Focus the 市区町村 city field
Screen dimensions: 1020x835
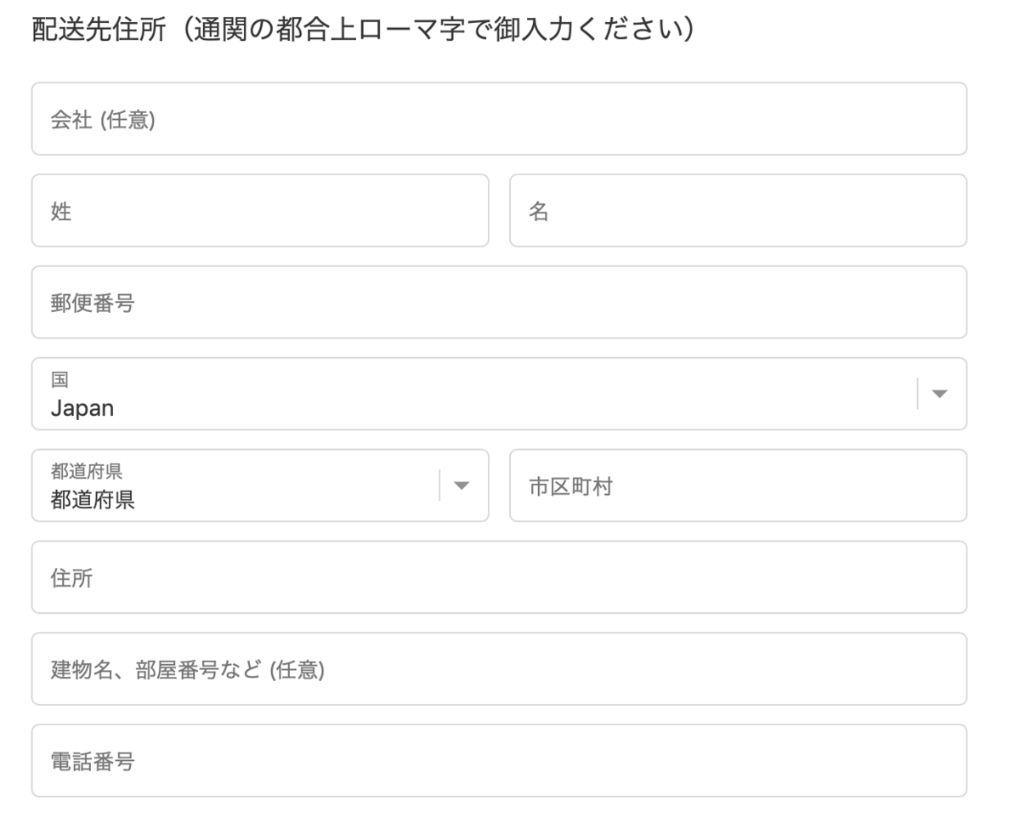[738, 486]
